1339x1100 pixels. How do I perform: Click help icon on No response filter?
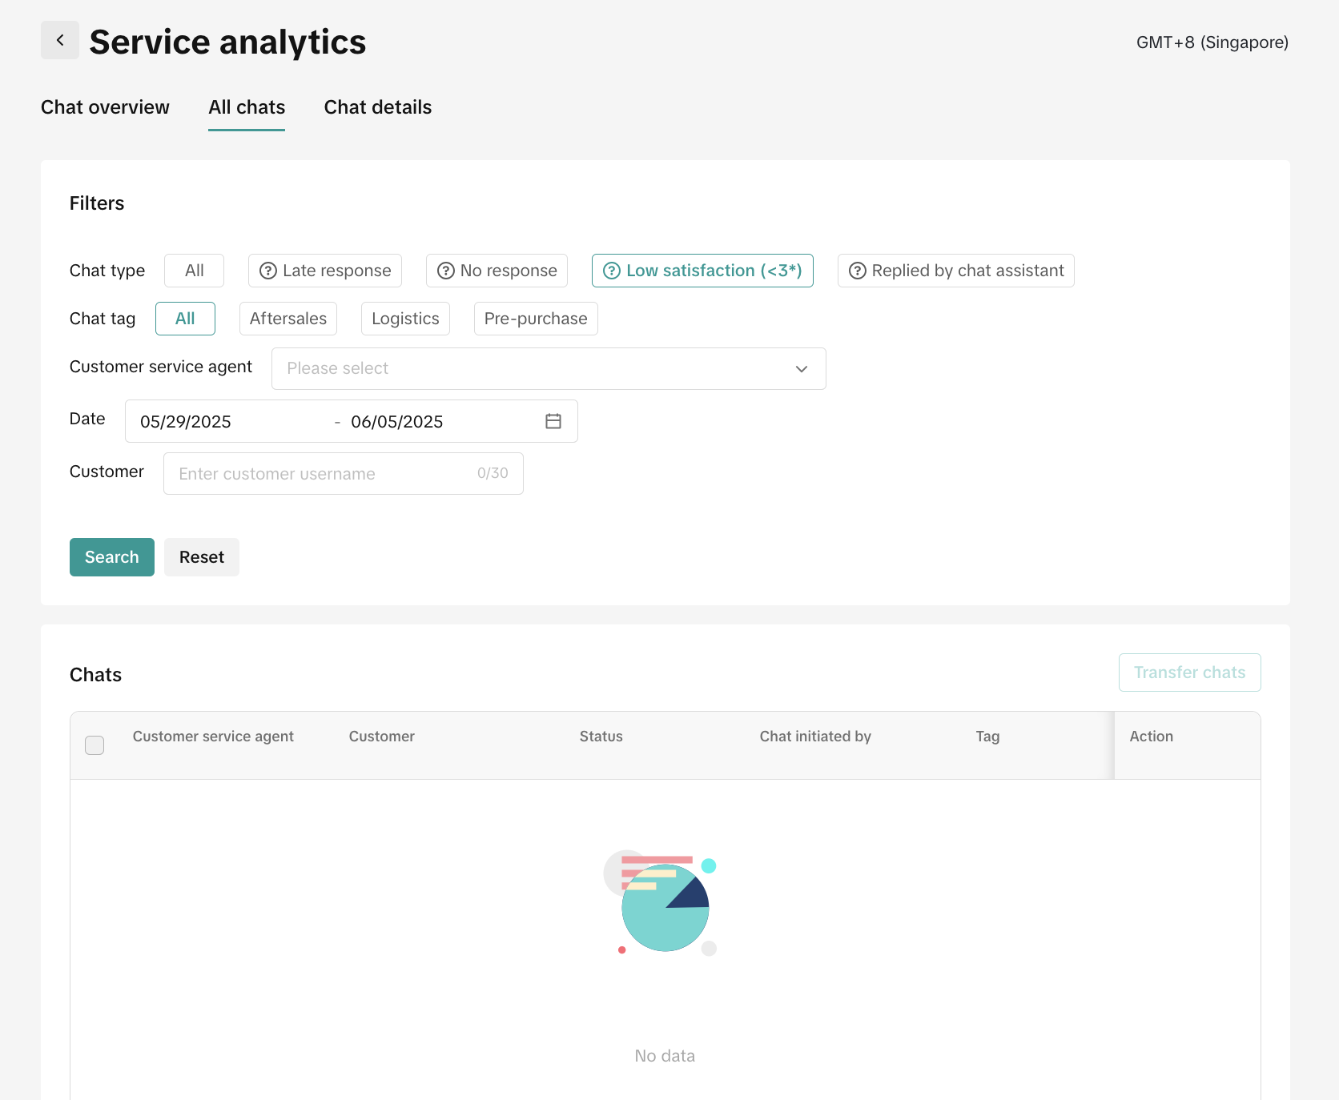446,271
